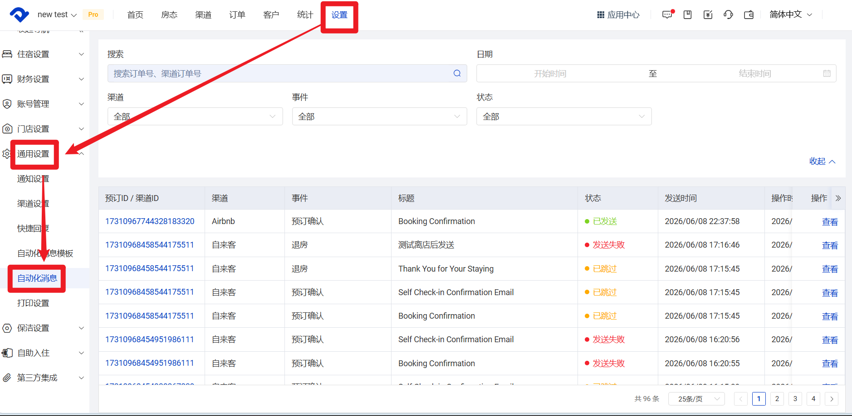Click the search magnifier icon in search box
Image resolution: width=852 pixels, height=416 pixels.
coord(457,73)
